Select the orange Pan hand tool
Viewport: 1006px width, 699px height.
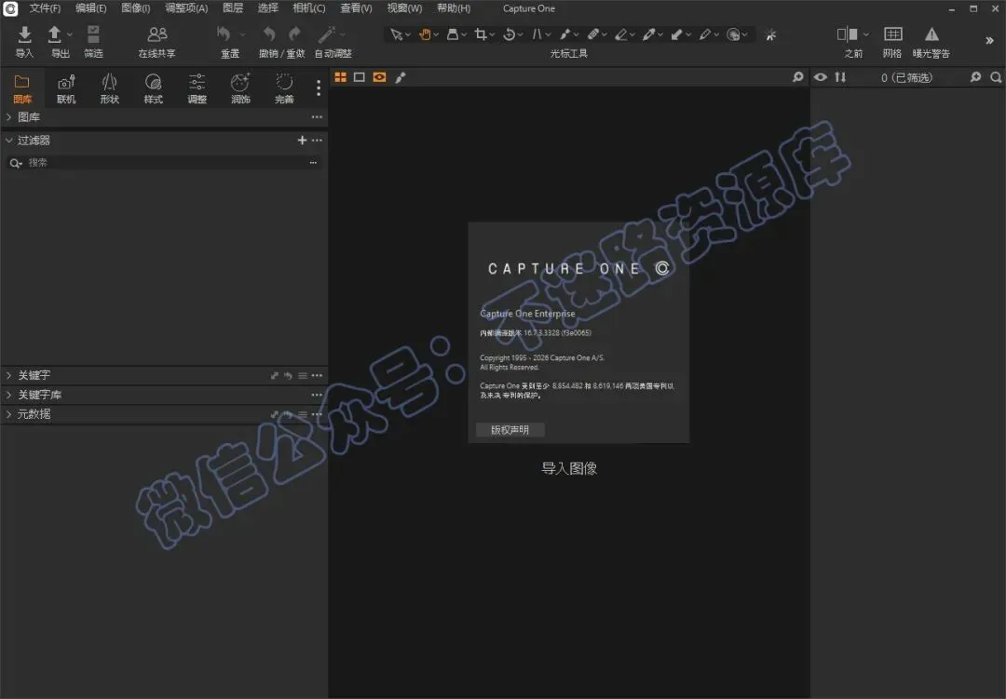(425, 34)
